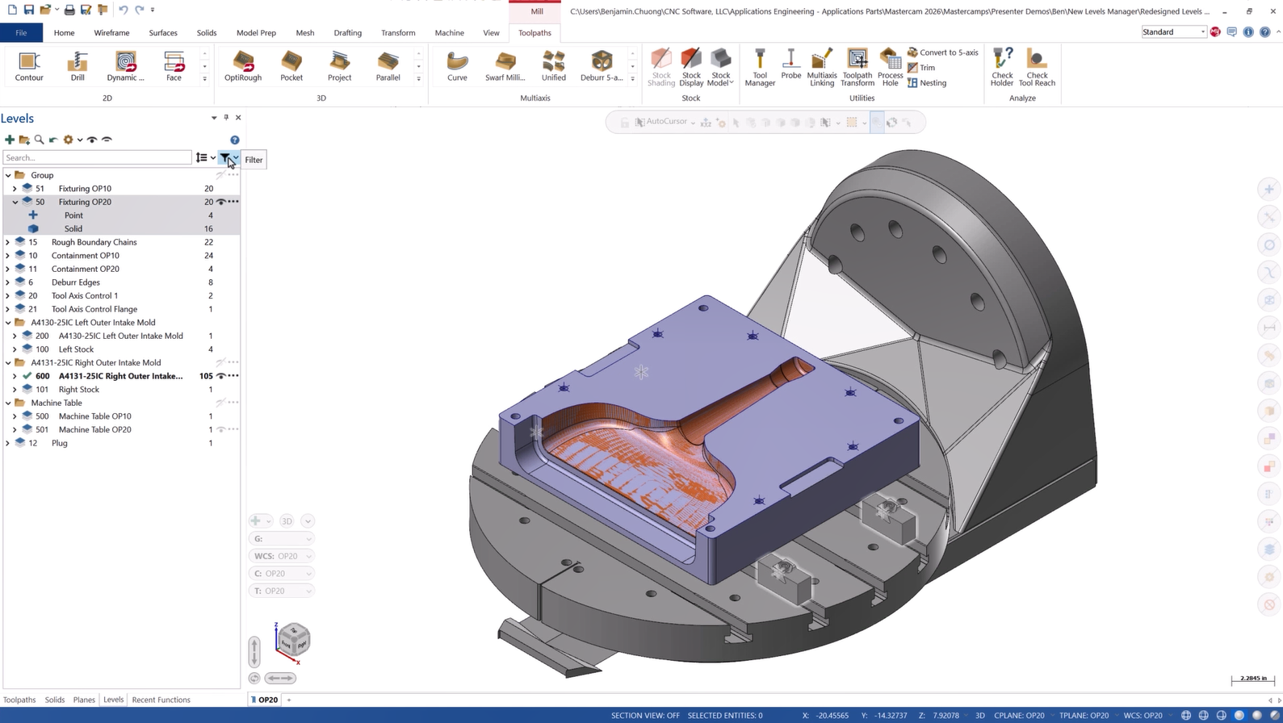Open Multiaxis Linking

(x=822, y=67)
